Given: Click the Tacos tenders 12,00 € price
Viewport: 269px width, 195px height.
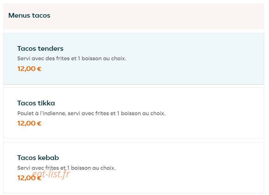Looking at the screenshot, I should coord(29,69).
